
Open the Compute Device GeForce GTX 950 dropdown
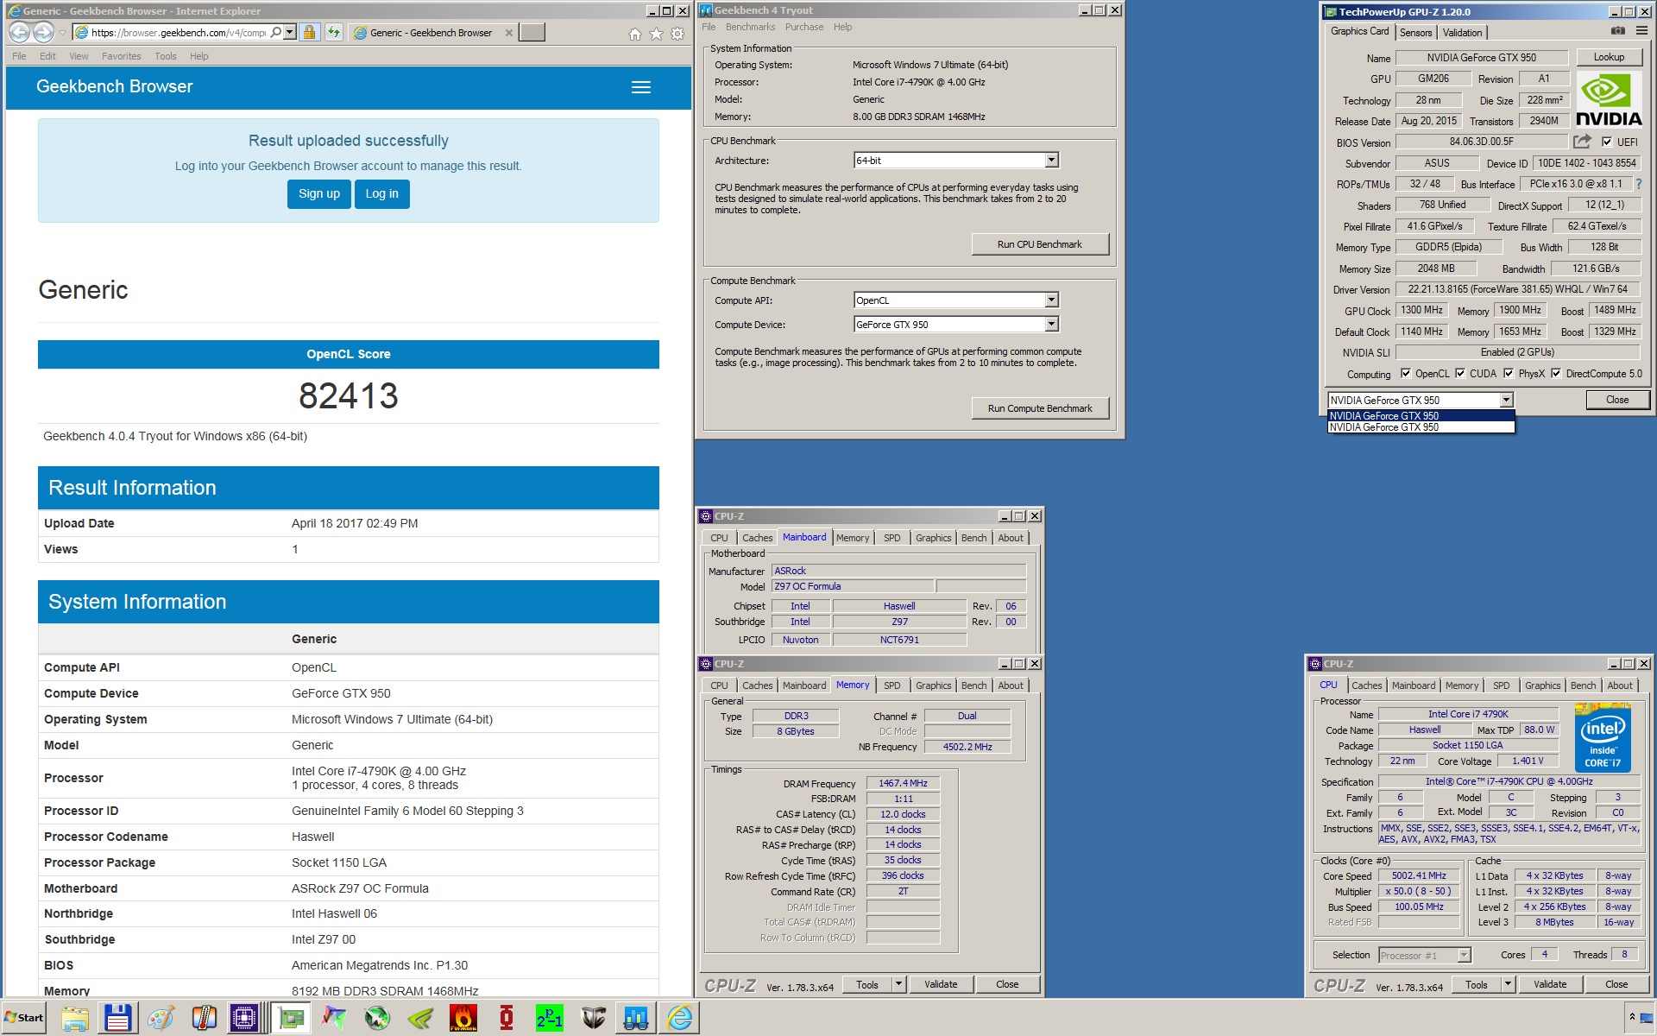click(x=1051, y=325)
